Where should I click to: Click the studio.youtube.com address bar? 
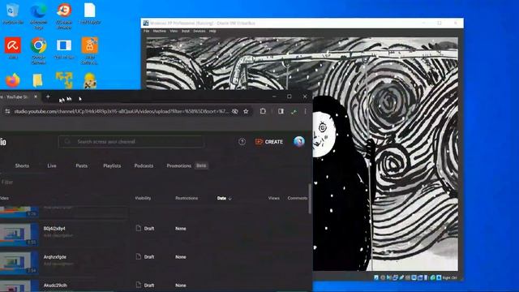121,112
